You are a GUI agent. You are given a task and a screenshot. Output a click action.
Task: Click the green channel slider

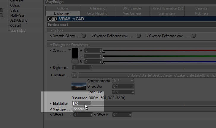[x=159, y=56]
